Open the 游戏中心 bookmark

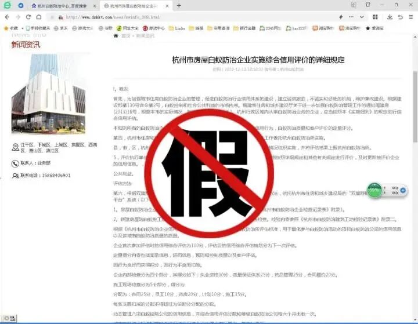154,28
